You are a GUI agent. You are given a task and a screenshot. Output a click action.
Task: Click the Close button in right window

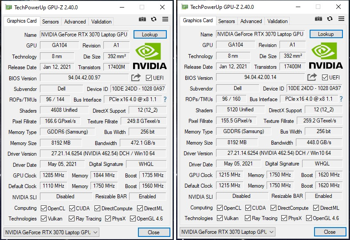click(330, 232)
